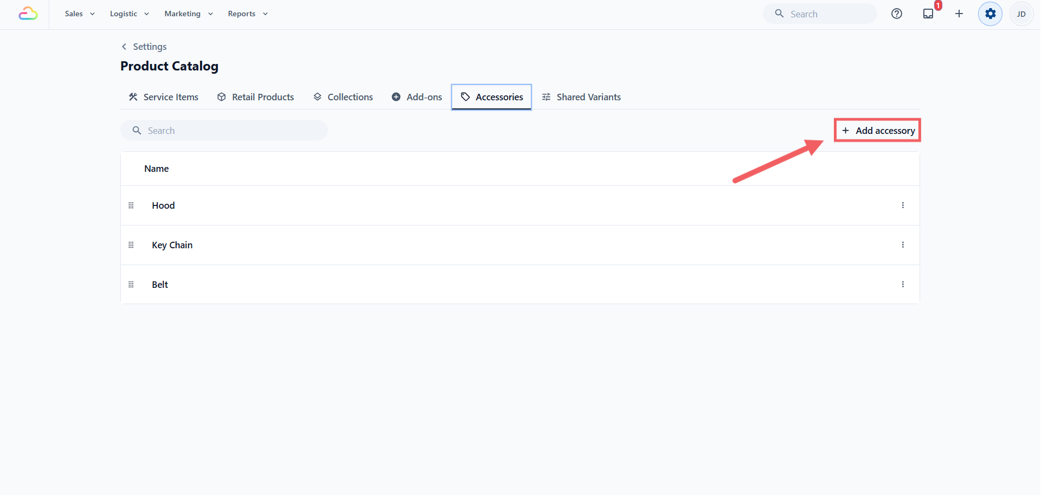
Task: Open the JD user avatar
Action: (x=1021, y=14)
